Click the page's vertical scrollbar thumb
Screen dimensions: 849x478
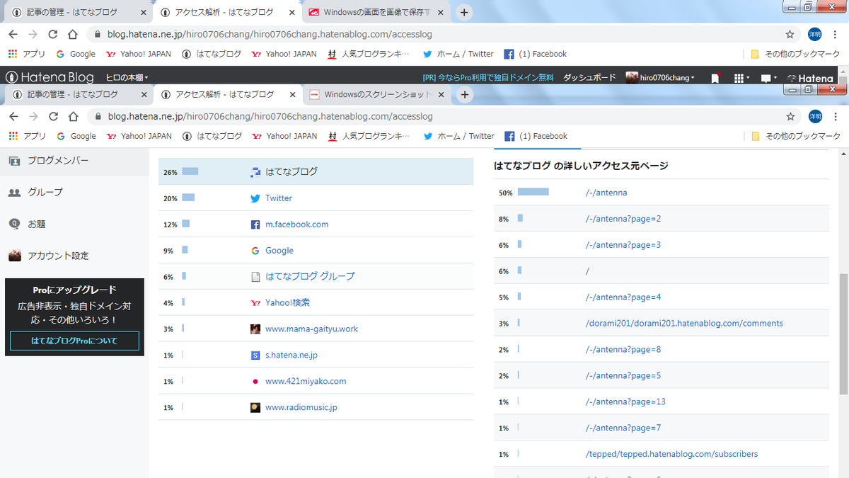843,334
